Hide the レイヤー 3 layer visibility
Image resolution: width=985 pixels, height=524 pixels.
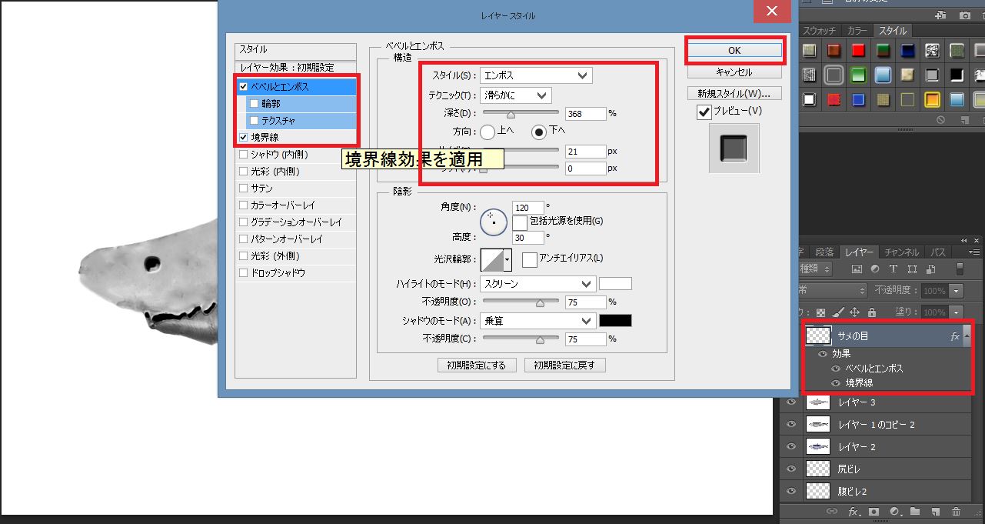coord(791,402)
